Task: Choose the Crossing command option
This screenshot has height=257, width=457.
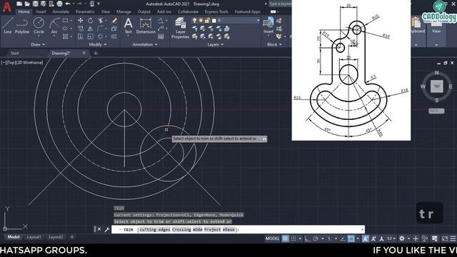Action: point(181,230)
